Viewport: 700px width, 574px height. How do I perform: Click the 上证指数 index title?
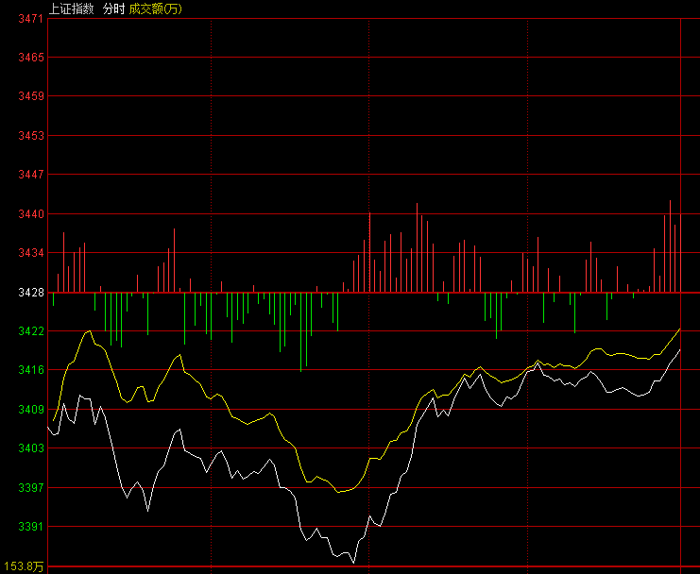71,7
